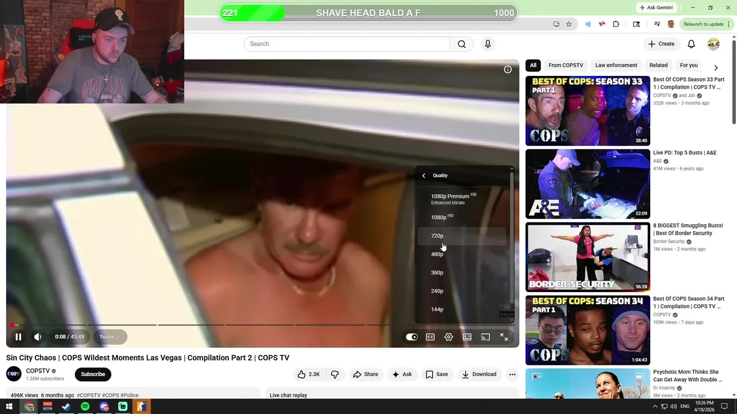Open Best Of COPS Season 34 title
This screenshot has width=737, height=414.
point(689,302)
